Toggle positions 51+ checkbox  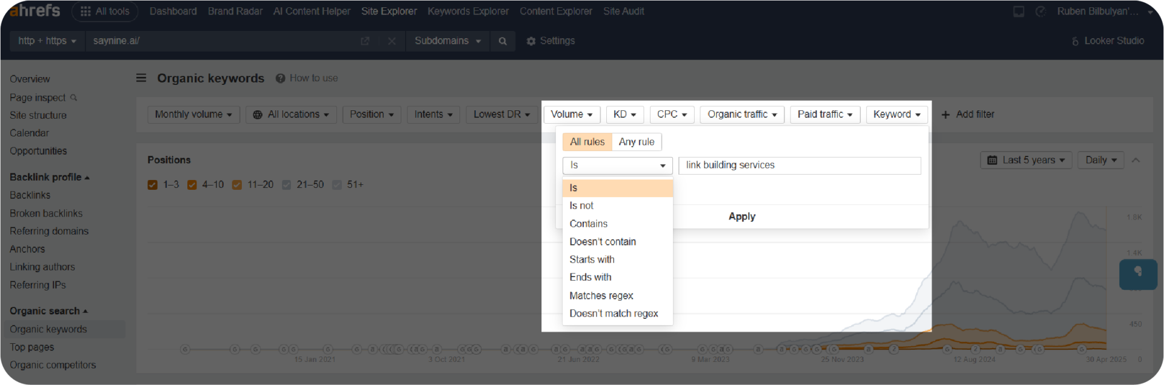click(337, 185)
